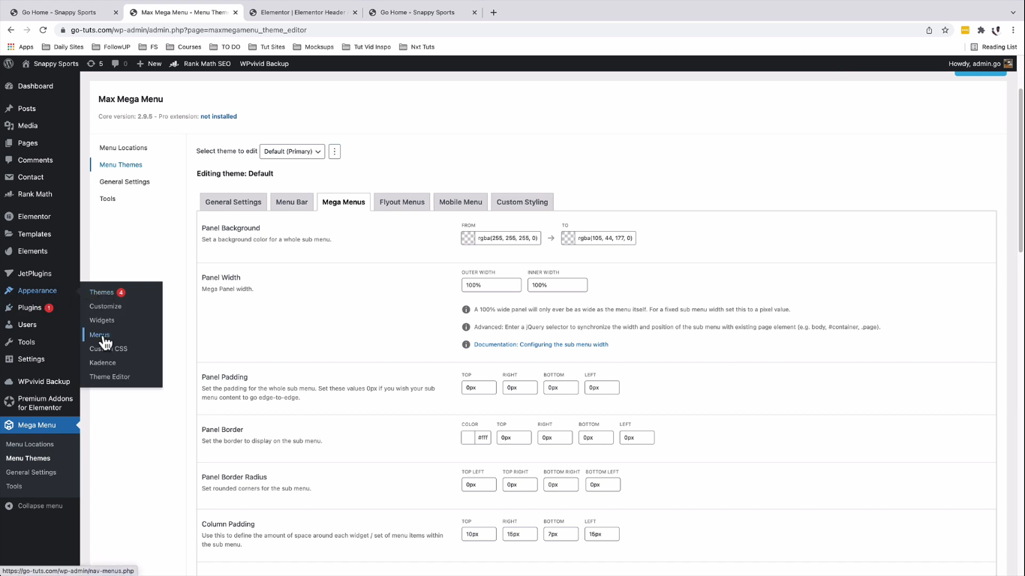Open the Tools wrench icon in sidebar
1025x576 pixels.
coord(9,342)
